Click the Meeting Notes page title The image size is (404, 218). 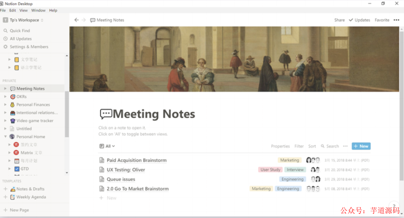point(154,114)
